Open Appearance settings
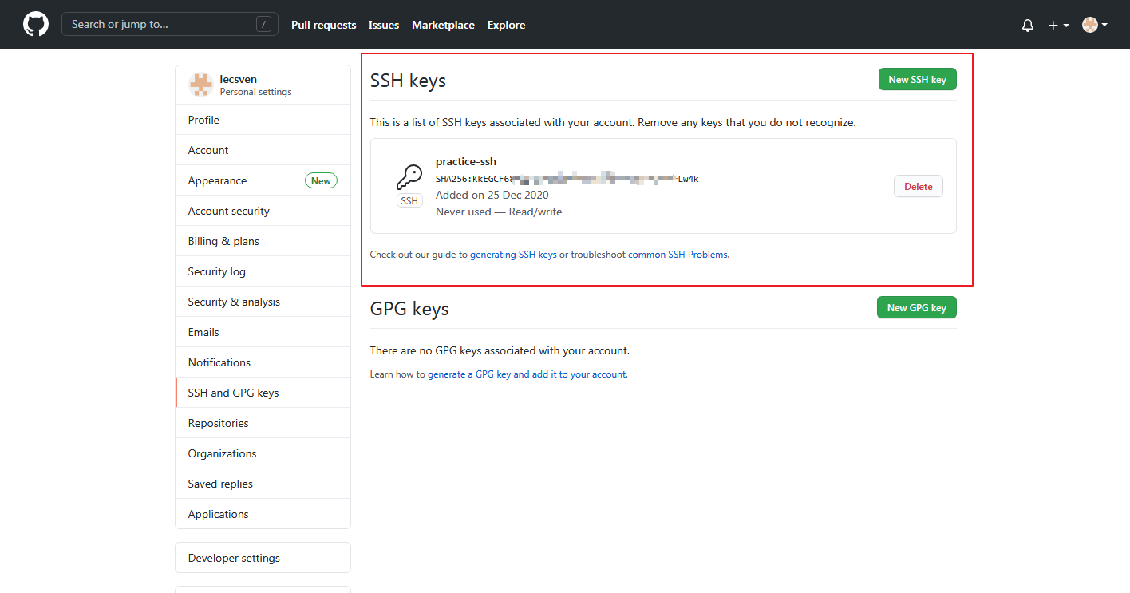Image resolution: width=1130 pixels, height=593 pixels. click(x=263, y=180)
